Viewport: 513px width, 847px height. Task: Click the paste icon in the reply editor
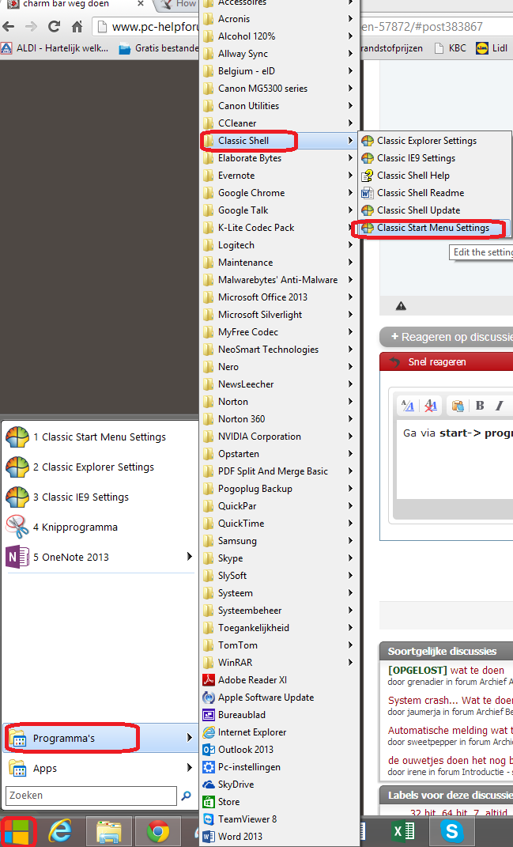(458, 406)
